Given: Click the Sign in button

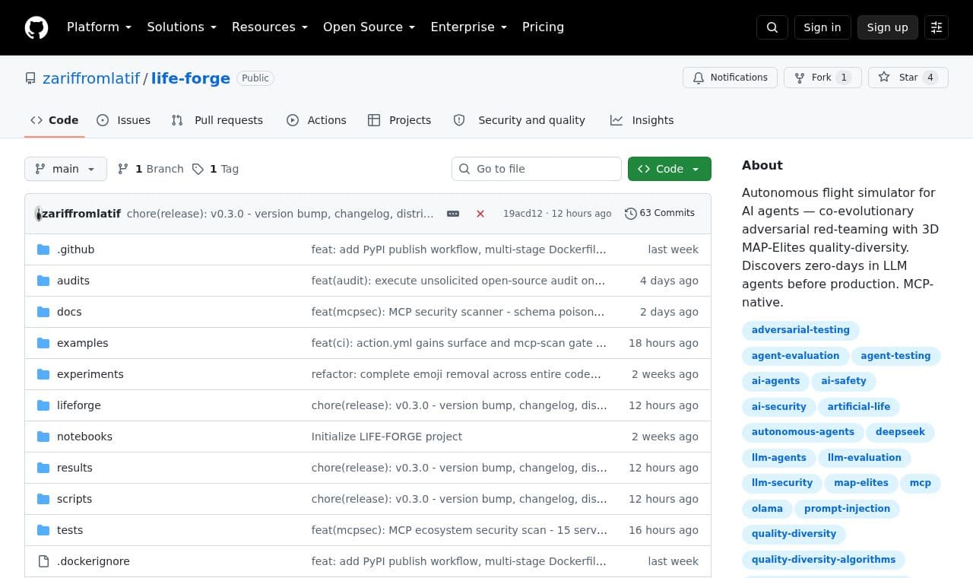Looking at the screenshot, I should click(822, 27).
